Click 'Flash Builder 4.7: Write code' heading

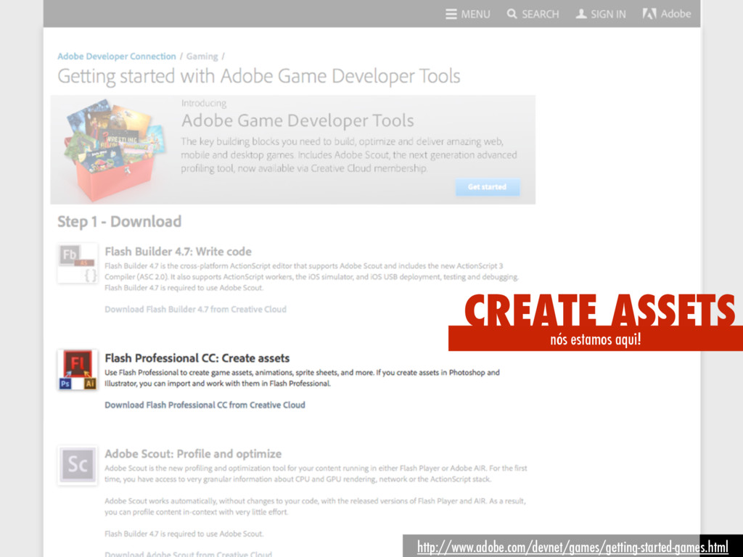(x=178, y=252)
